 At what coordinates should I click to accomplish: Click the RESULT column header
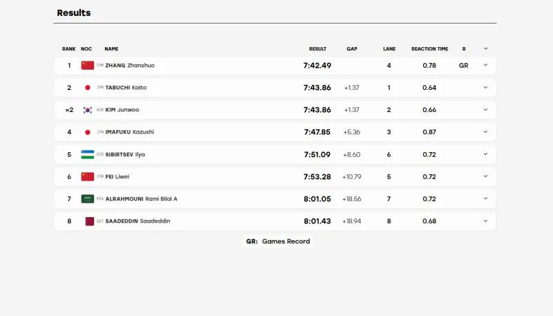(317, 48)
